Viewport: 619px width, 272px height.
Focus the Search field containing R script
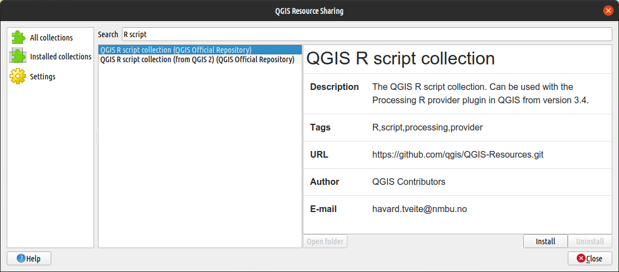click(367, 34)
